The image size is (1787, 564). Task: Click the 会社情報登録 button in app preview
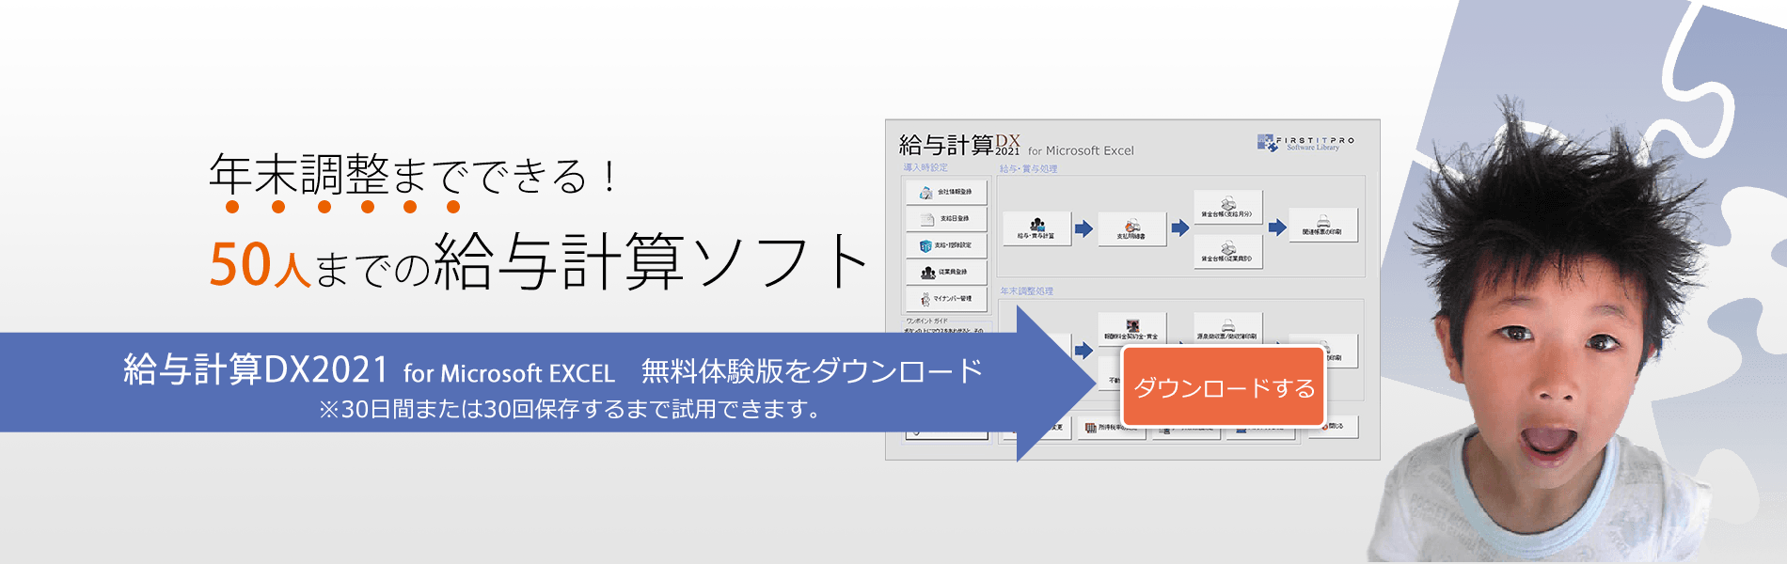click(x=946, y=192)
